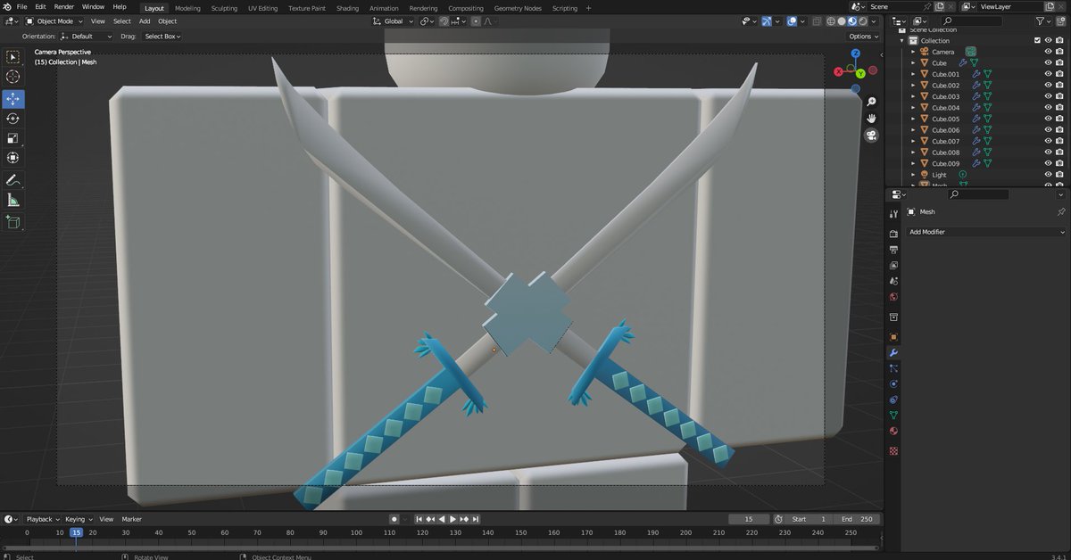Open the Global transform orientation dropdown
The image size is (1071, 560).
(x=394, y=21)
